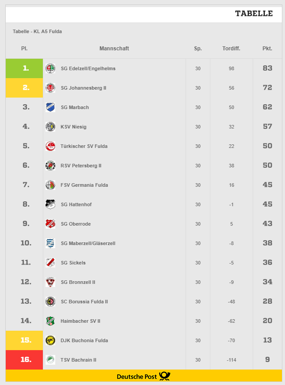Click the Pkt. column header
The width and height of the screenshot is (285, 385).
click(267, 49)
